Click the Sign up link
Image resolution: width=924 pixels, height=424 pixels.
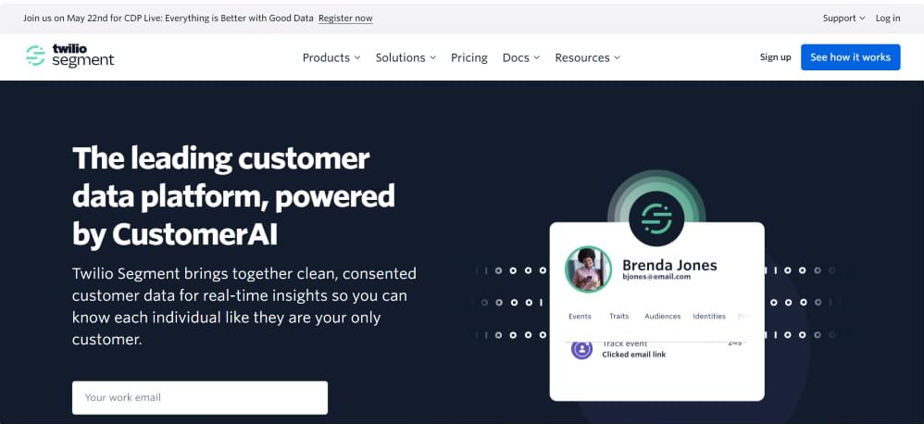click(x=775, y=57)
